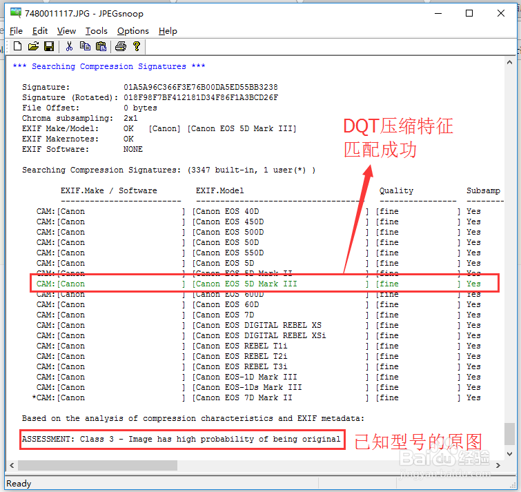
Task: Minimize the JPEGsnoop window
Action: tap(438, 13)
